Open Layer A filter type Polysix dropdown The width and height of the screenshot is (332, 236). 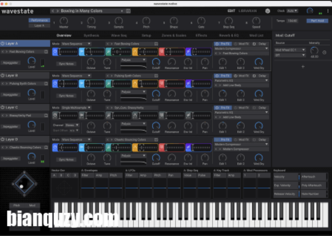(133, 60)
